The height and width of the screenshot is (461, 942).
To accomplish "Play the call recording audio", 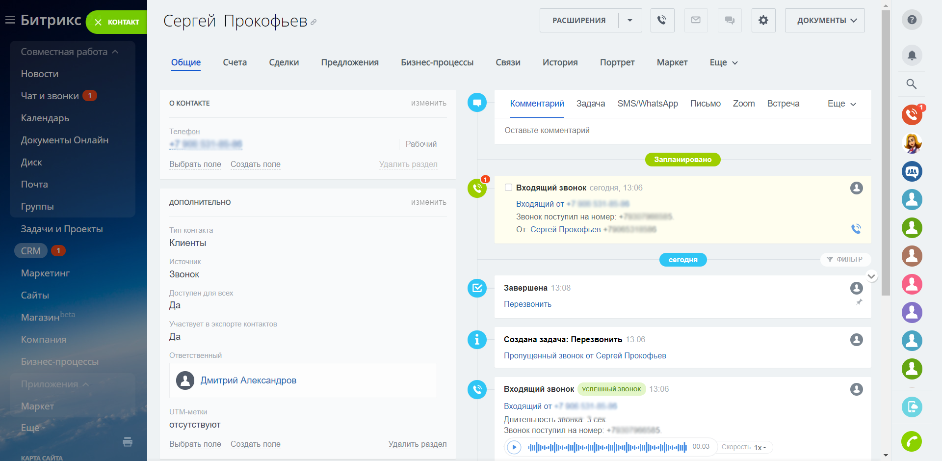I will click(x=514, y=447).
